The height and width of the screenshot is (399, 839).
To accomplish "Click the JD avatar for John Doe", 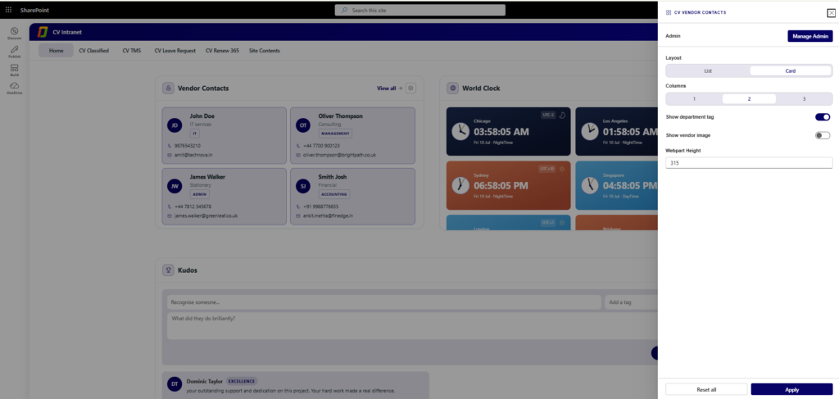I will [x=175, y=125].
